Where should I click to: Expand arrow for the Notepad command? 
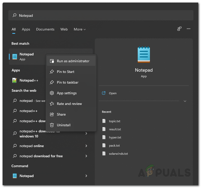(x=86, y=176)
